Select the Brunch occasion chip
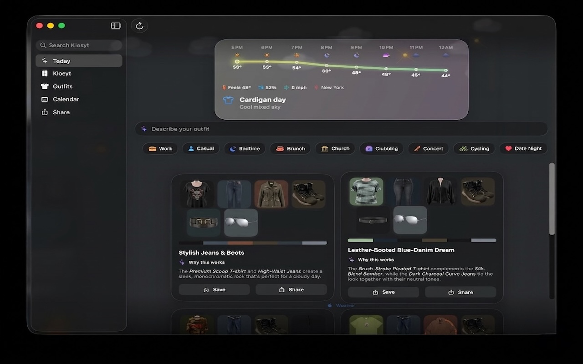Viewport: 583px width, 364px height. pos(290,148)
